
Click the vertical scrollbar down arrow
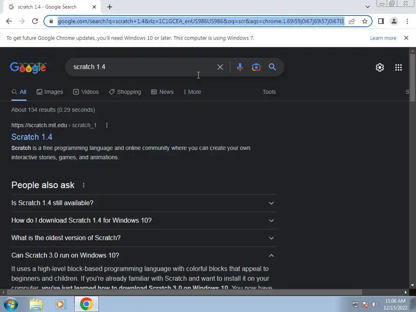pos(413,285)
